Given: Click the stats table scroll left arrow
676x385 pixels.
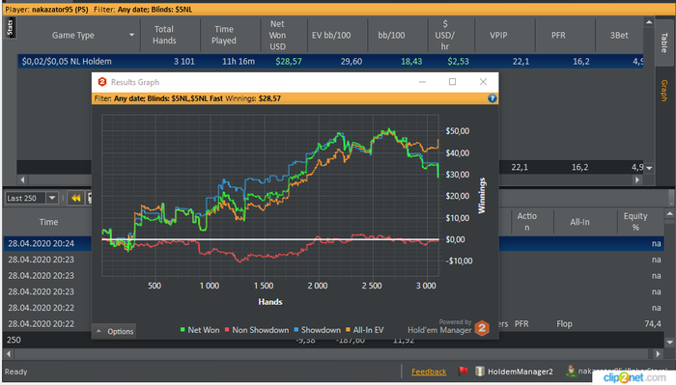Looking at the screenshot, I should (x=22, y=179).
